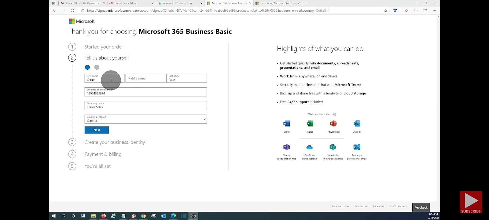489x220 pixels.
Task: Click the Company name field
Action: [x=145, y=105]
